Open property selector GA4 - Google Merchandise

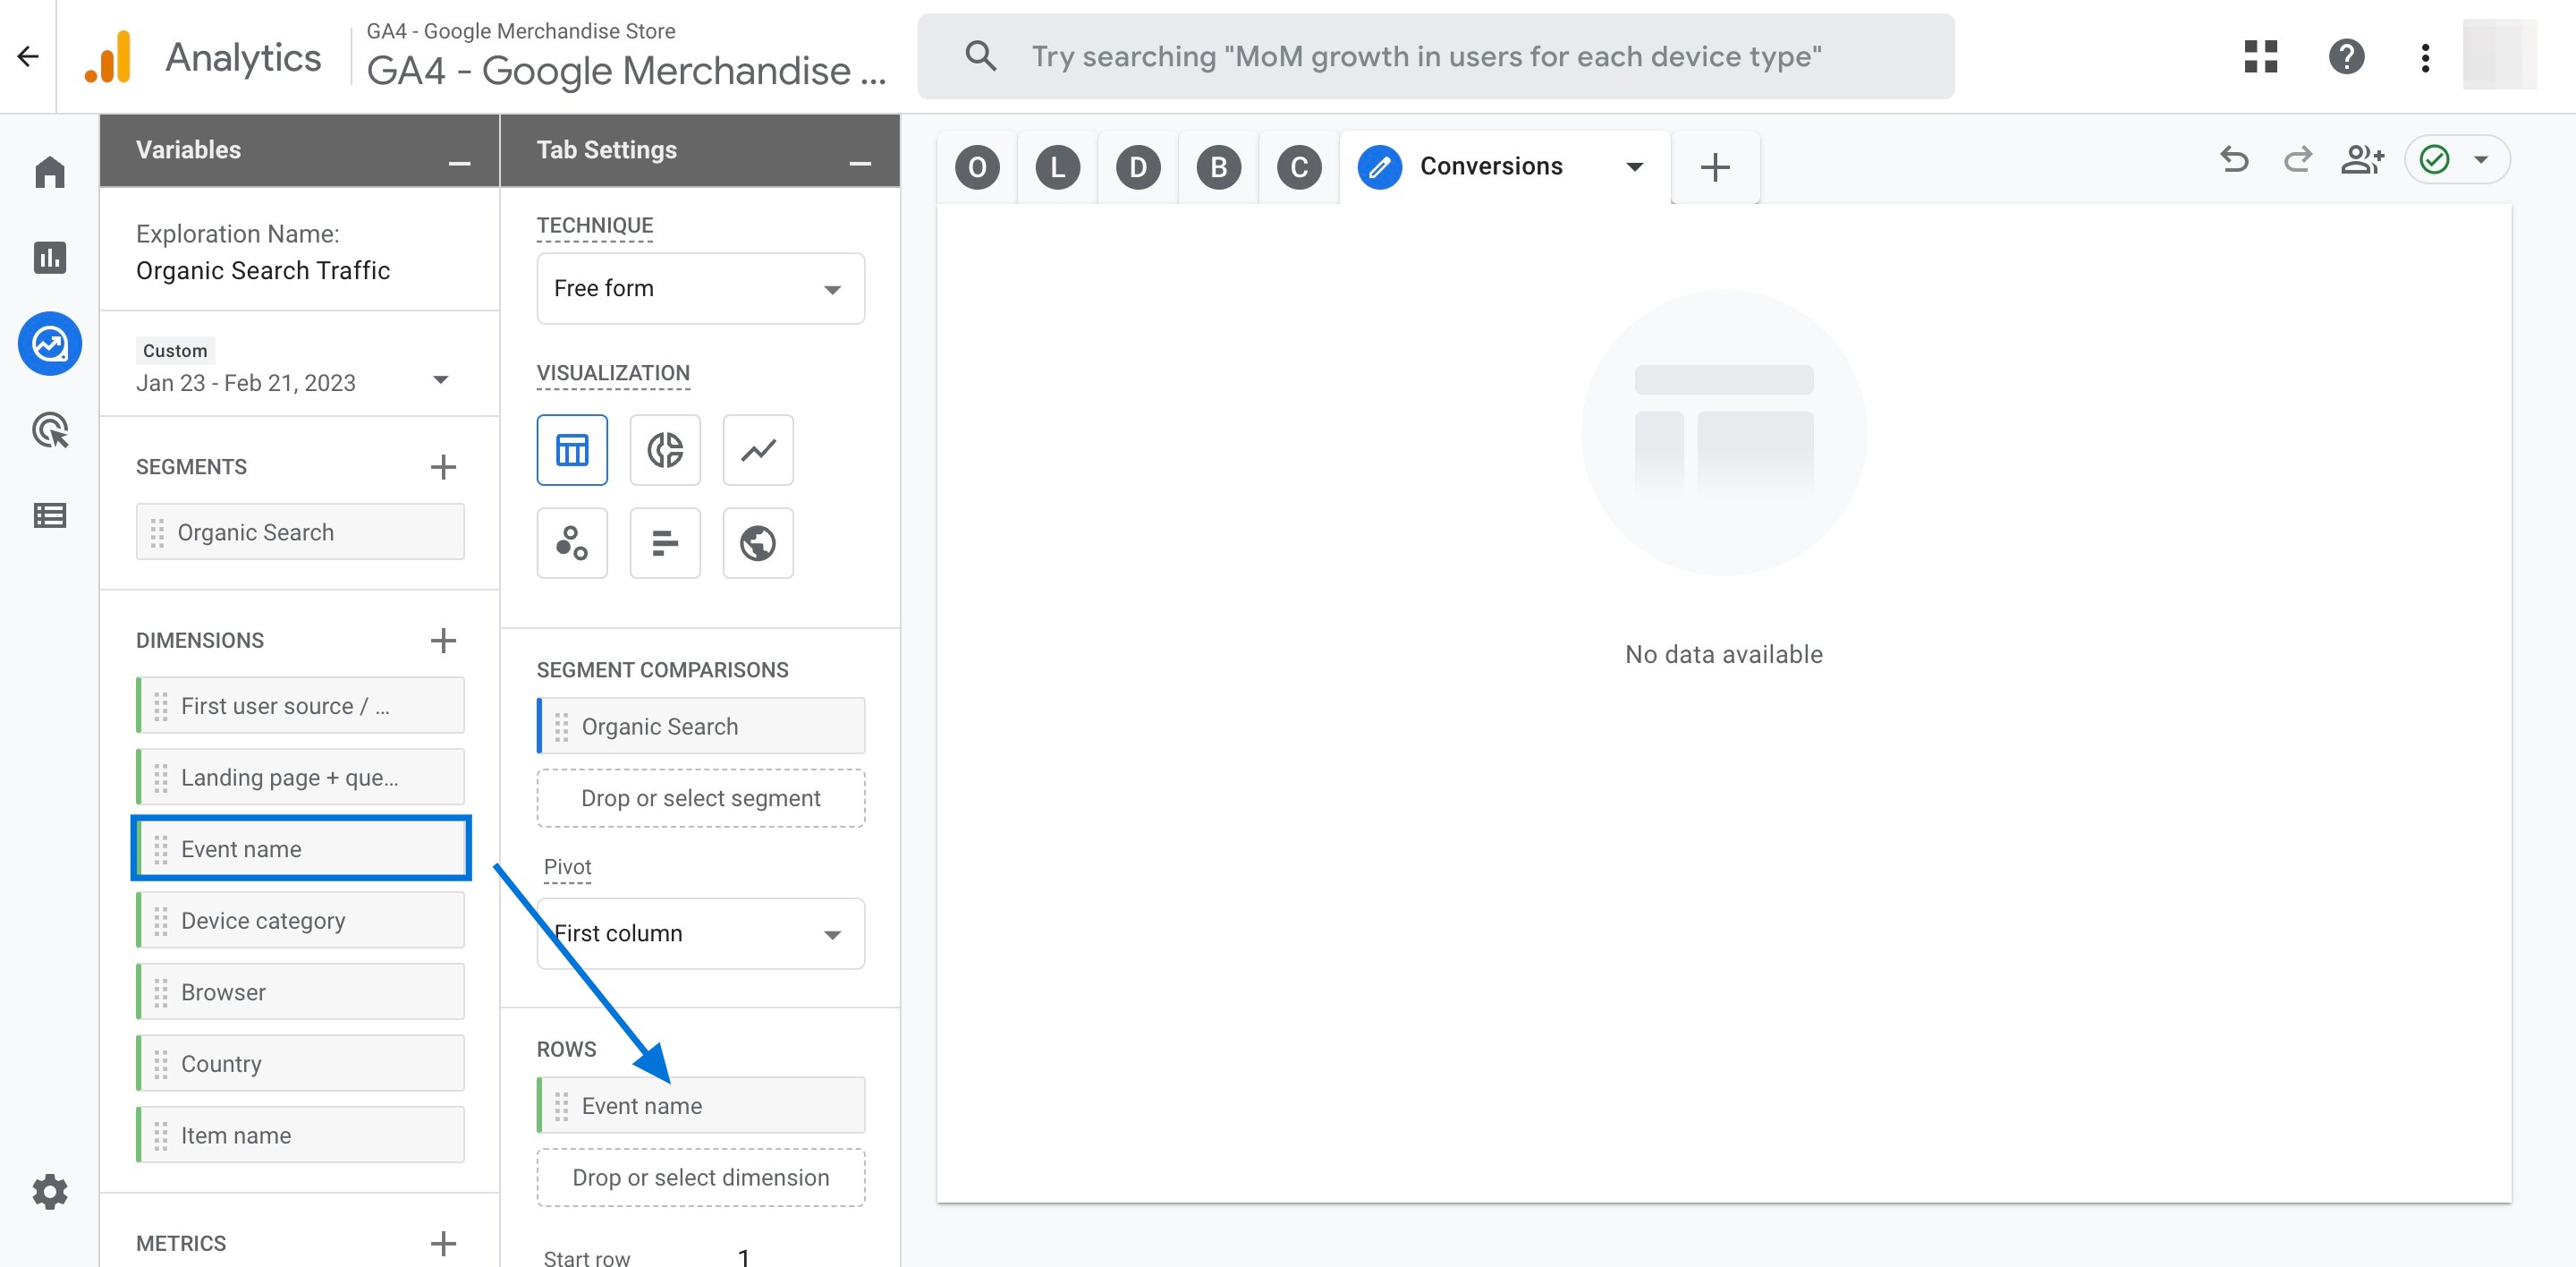point(626,56)
